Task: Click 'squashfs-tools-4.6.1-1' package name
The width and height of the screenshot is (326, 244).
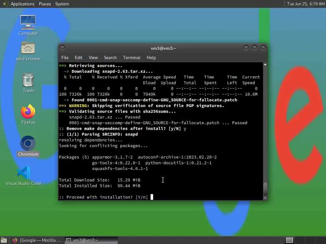Action: tap(120, 168)
